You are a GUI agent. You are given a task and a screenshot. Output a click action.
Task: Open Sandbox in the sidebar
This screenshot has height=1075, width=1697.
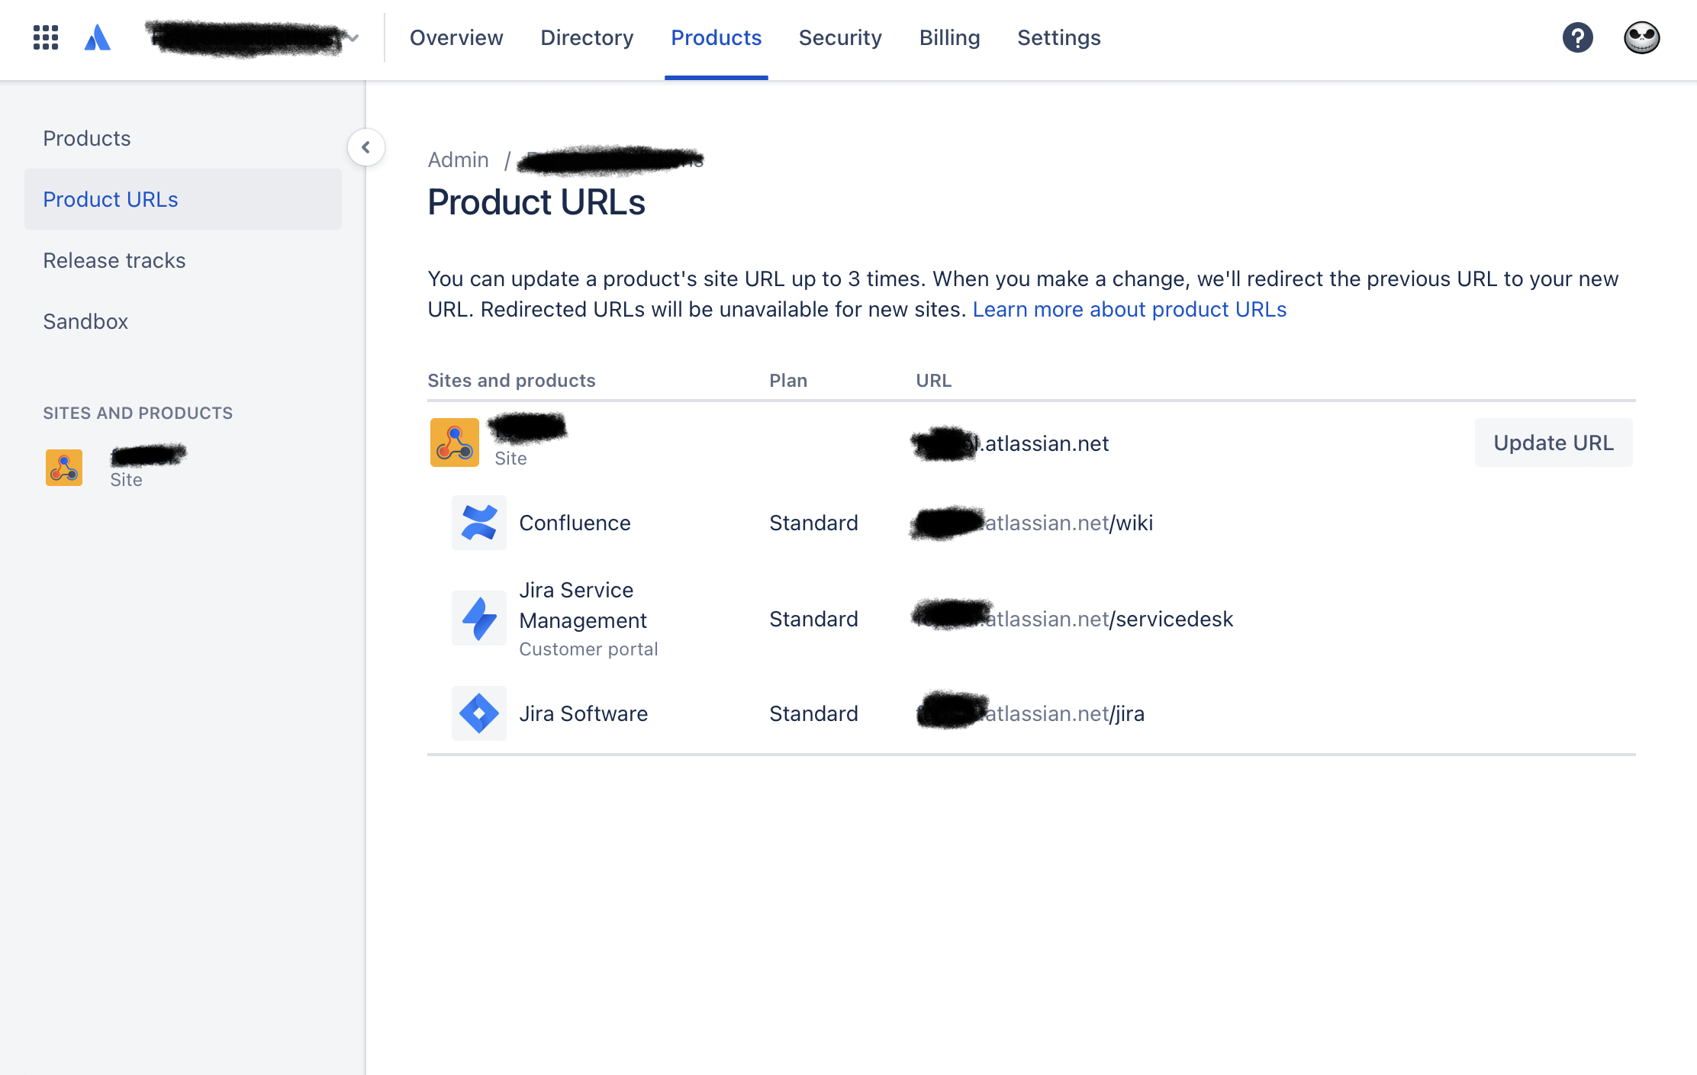pos(183,321)
